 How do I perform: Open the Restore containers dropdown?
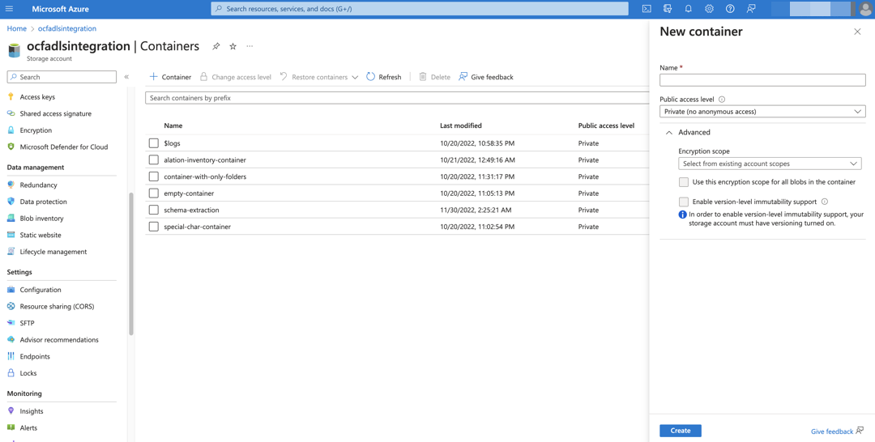pos(319,77)
